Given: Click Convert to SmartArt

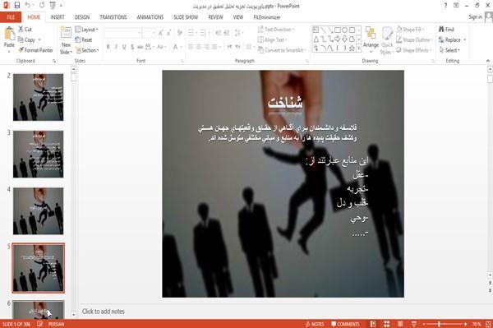Looking at the screenshot, I should click(x=281, y=50).
